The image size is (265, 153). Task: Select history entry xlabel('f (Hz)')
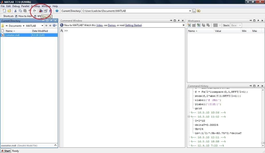(208, 100)
